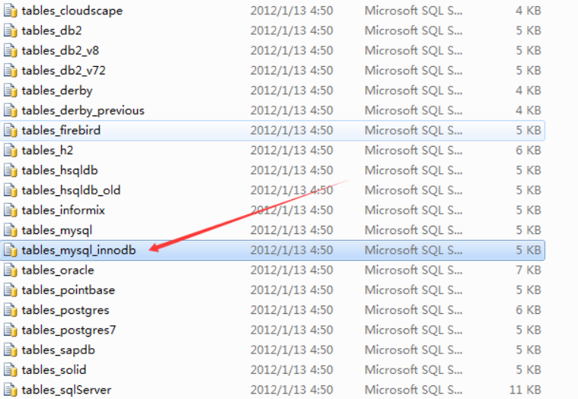Viewport: 578px width, 399px height.
Task: Click the 6 KB size of tables_postgres
Action: [x=529, y=310]
